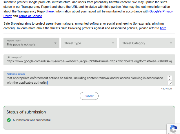
Task: Click the URL to report field
Action: [x=89, y=60]
